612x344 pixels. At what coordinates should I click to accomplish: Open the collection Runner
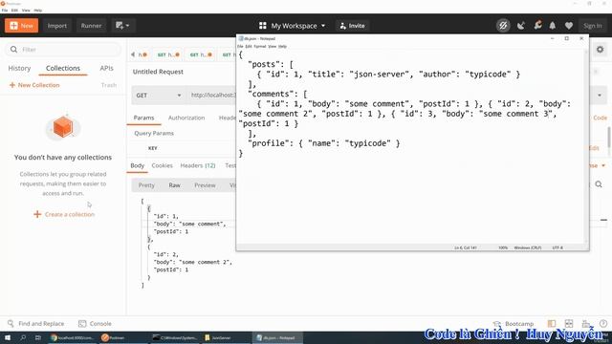[91, 26]
